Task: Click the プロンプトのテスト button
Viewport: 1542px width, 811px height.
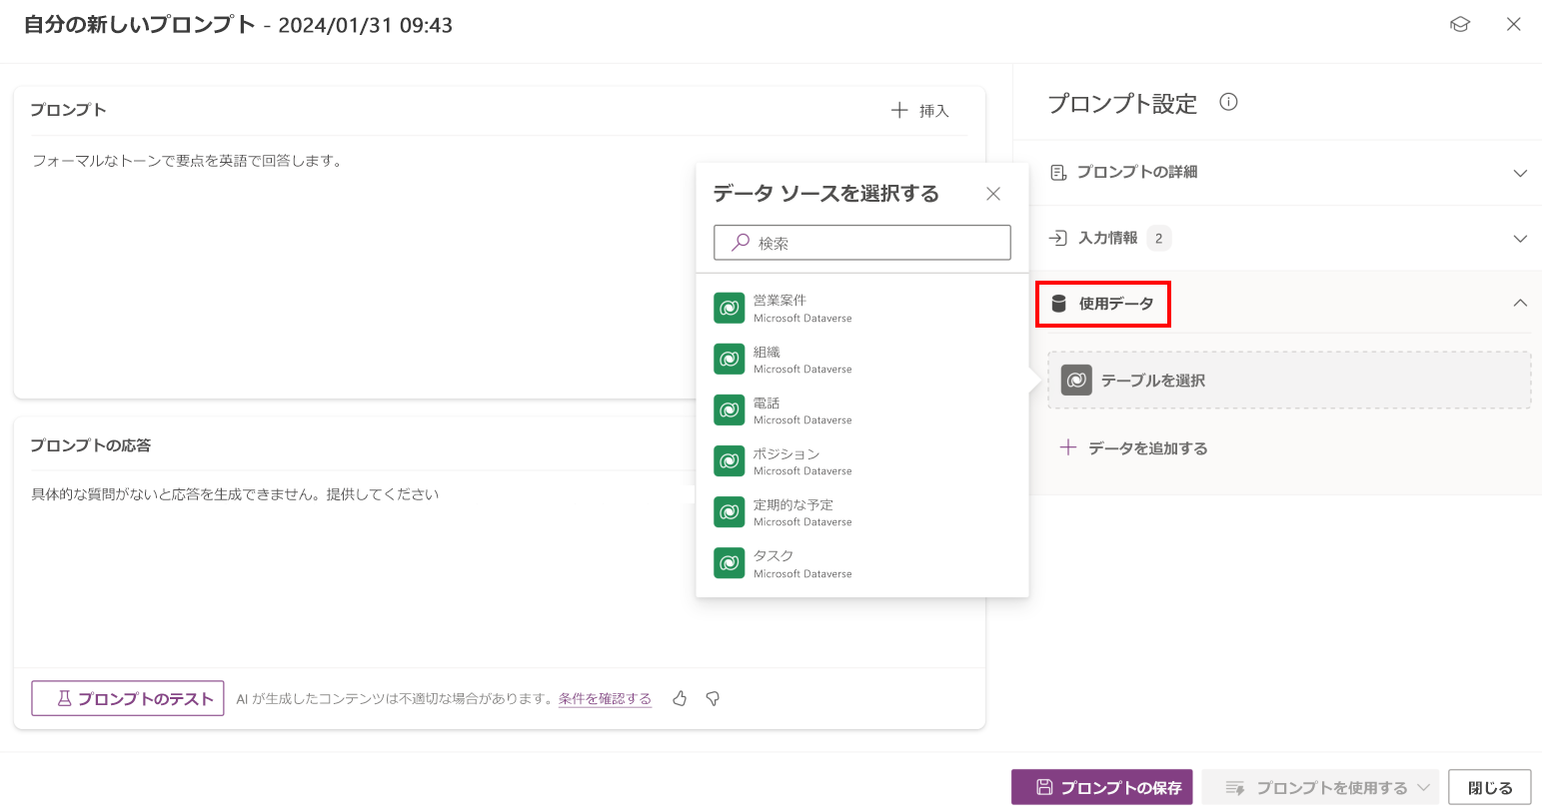Action: tap(128, 698)
